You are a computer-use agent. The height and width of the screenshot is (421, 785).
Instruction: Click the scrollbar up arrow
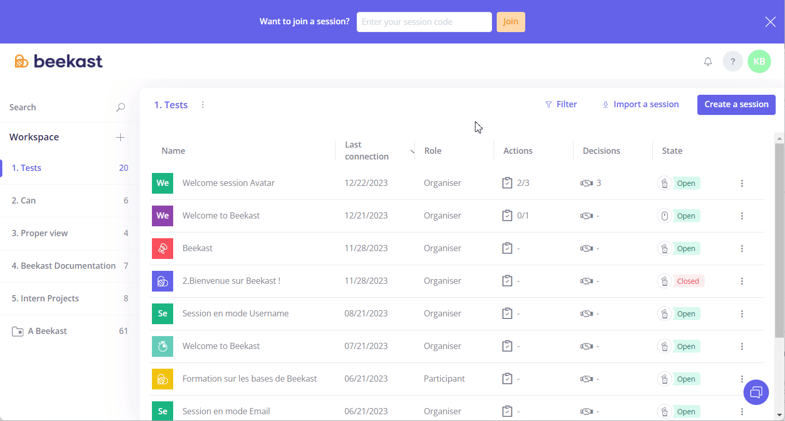pos(779,138)
